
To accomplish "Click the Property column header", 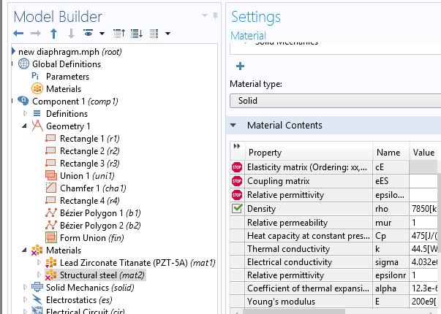I will [x=309, y=153].
